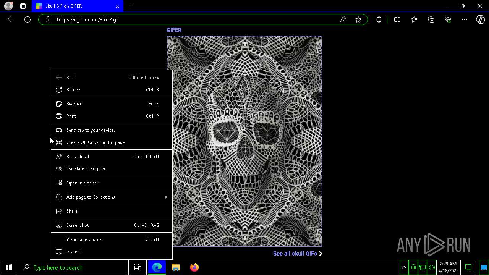Open the Copilot sidebar icon
The height and width of the screenshot is (275, 489).
tap(481, 19)
